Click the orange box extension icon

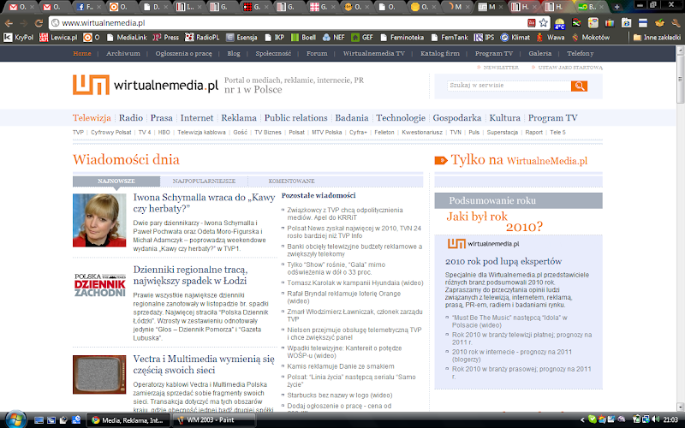click(659, 23)
